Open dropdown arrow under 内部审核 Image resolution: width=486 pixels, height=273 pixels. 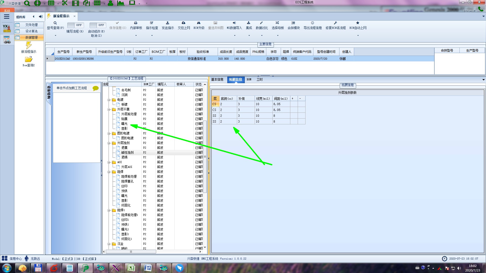click(136, 35)
